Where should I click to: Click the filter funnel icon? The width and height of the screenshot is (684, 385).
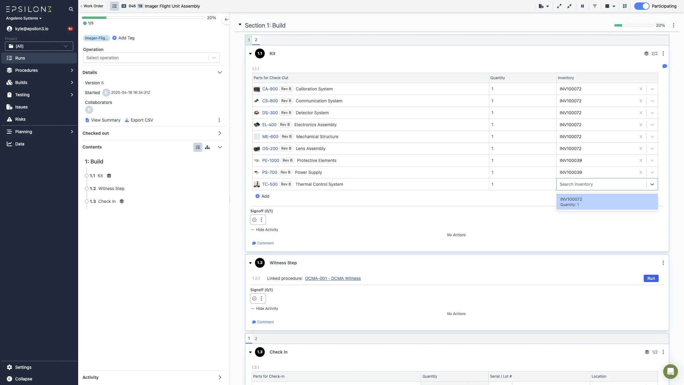(595, 6)
